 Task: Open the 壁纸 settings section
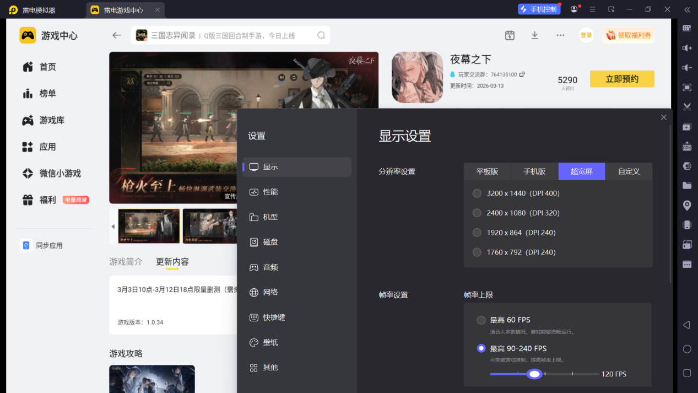point(297,342)
